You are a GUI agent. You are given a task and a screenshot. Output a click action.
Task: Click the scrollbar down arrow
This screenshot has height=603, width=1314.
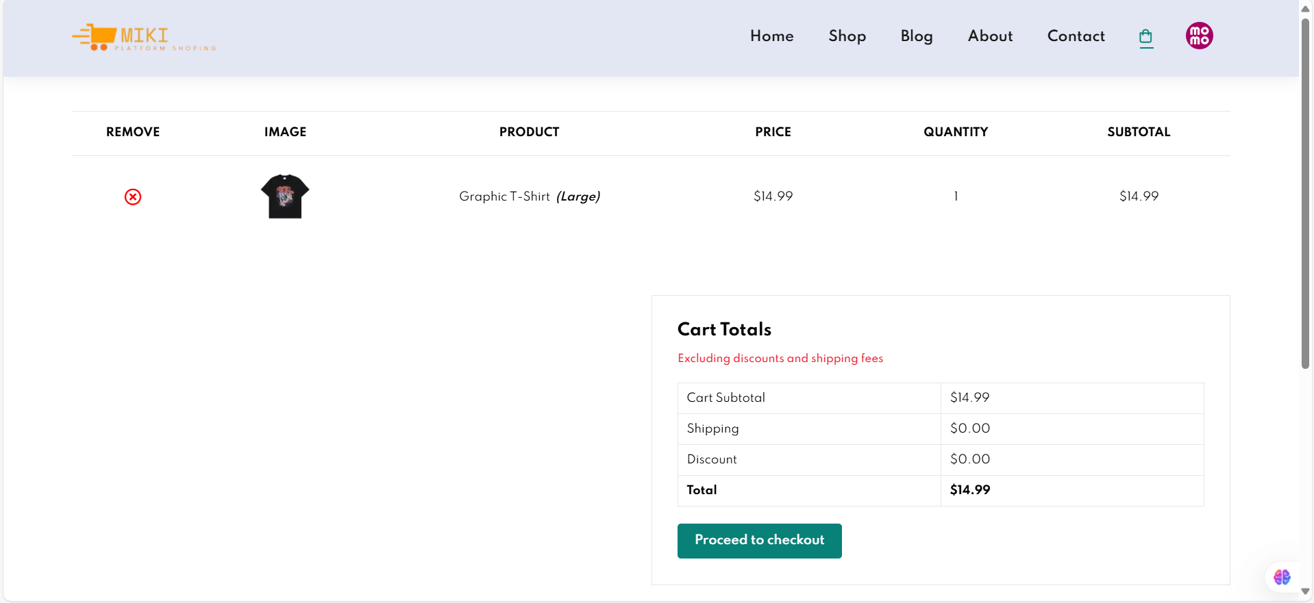[1305, 591]
